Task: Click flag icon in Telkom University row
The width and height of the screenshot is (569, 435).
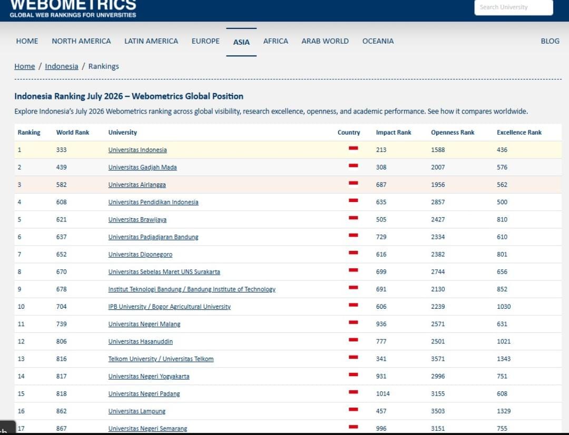Action: coord(354,357)
